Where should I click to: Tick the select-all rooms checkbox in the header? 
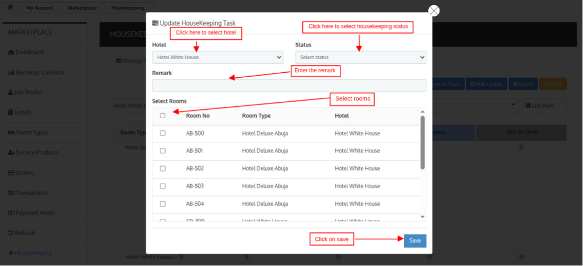[x=162, y=116]
